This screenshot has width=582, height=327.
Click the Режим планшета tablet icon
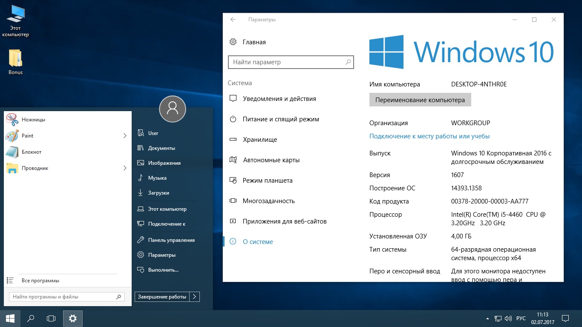(233, 181)
